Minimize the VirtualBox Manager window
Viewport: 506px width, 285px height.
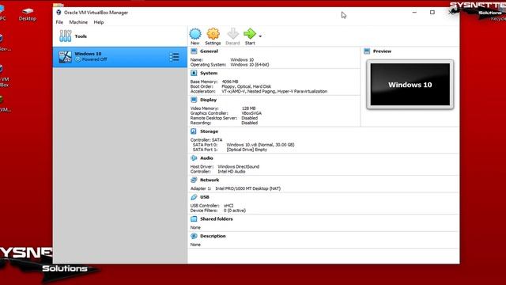pos(414,13)
